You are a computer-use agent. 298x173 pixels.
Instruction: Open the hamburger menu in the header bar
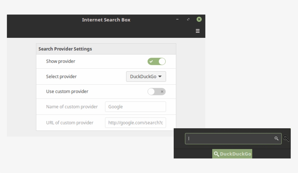[198, 31]
